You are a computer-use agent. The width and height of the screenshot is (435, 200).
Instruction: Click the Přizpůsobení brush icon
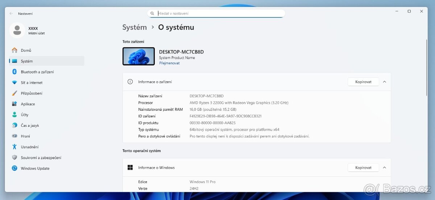(14, 93)
